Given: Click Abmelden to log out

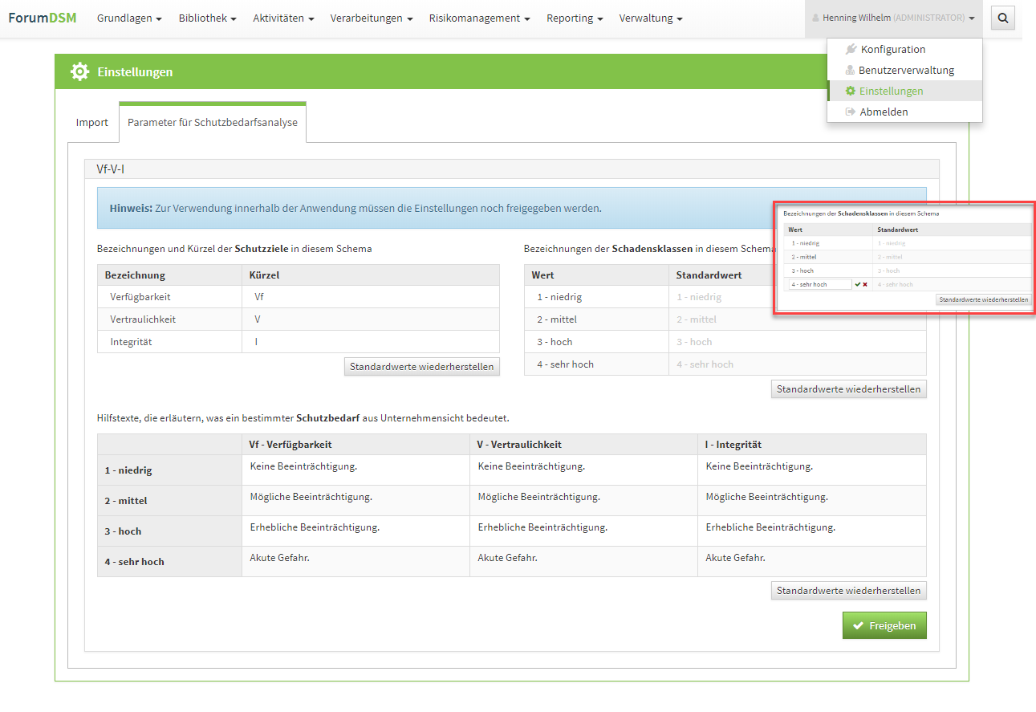Looking at the screenshot, I should click(883, 112).
